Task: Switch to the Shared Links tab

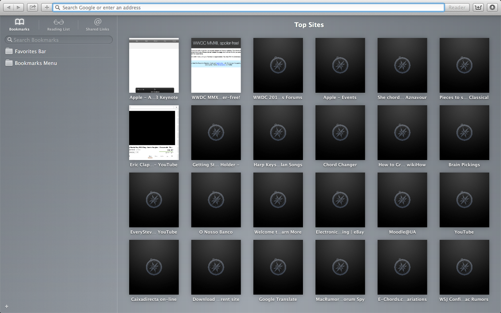Action: [97, 25]
